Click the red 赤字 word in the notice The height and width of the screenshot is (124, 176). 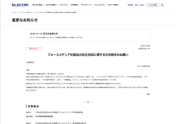click(70, 37)
